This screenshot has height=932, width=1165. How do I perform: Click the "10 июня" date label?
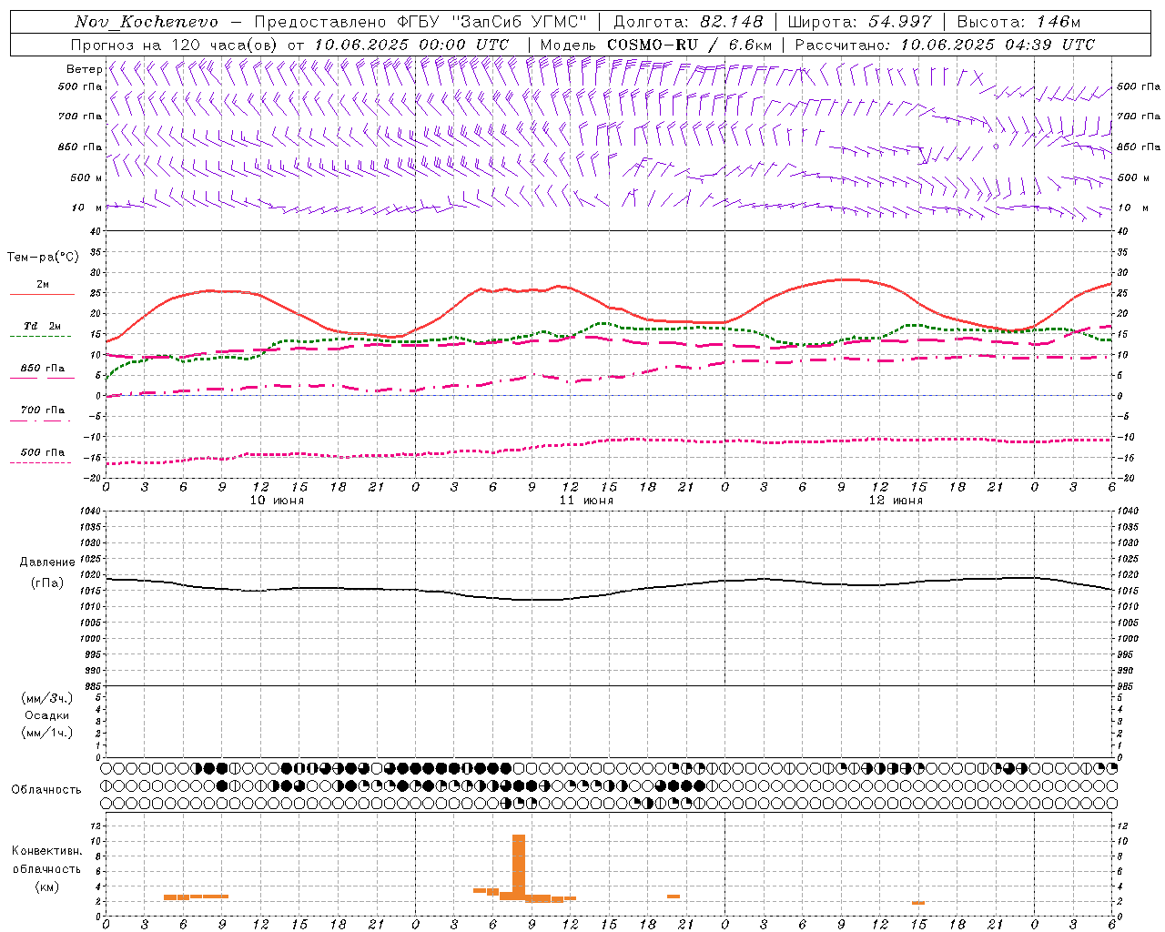(277, 501)
